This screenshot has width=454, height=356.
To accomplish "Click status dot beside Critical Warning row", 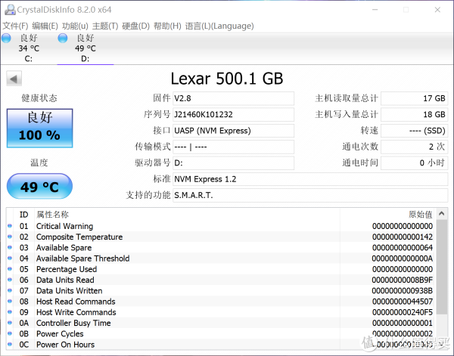I will [10, 226].
